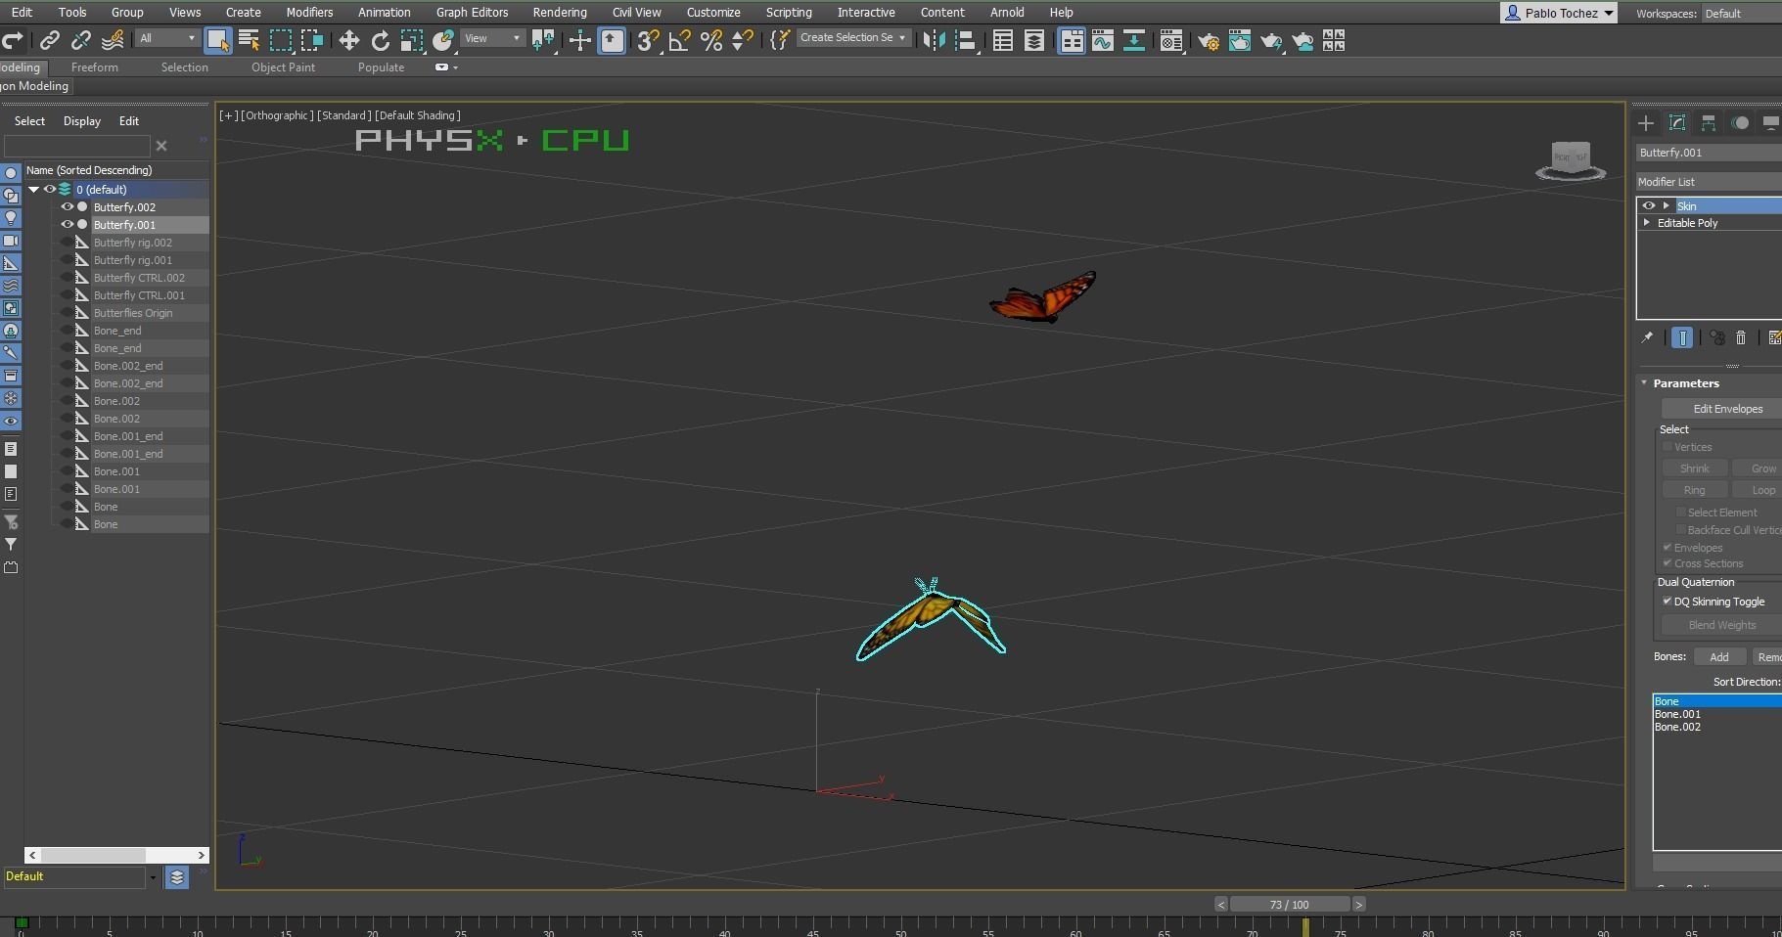1782x937 pixels.
Task: Switch to the Object Paint ribbon tab
Action: pos(283,67)
